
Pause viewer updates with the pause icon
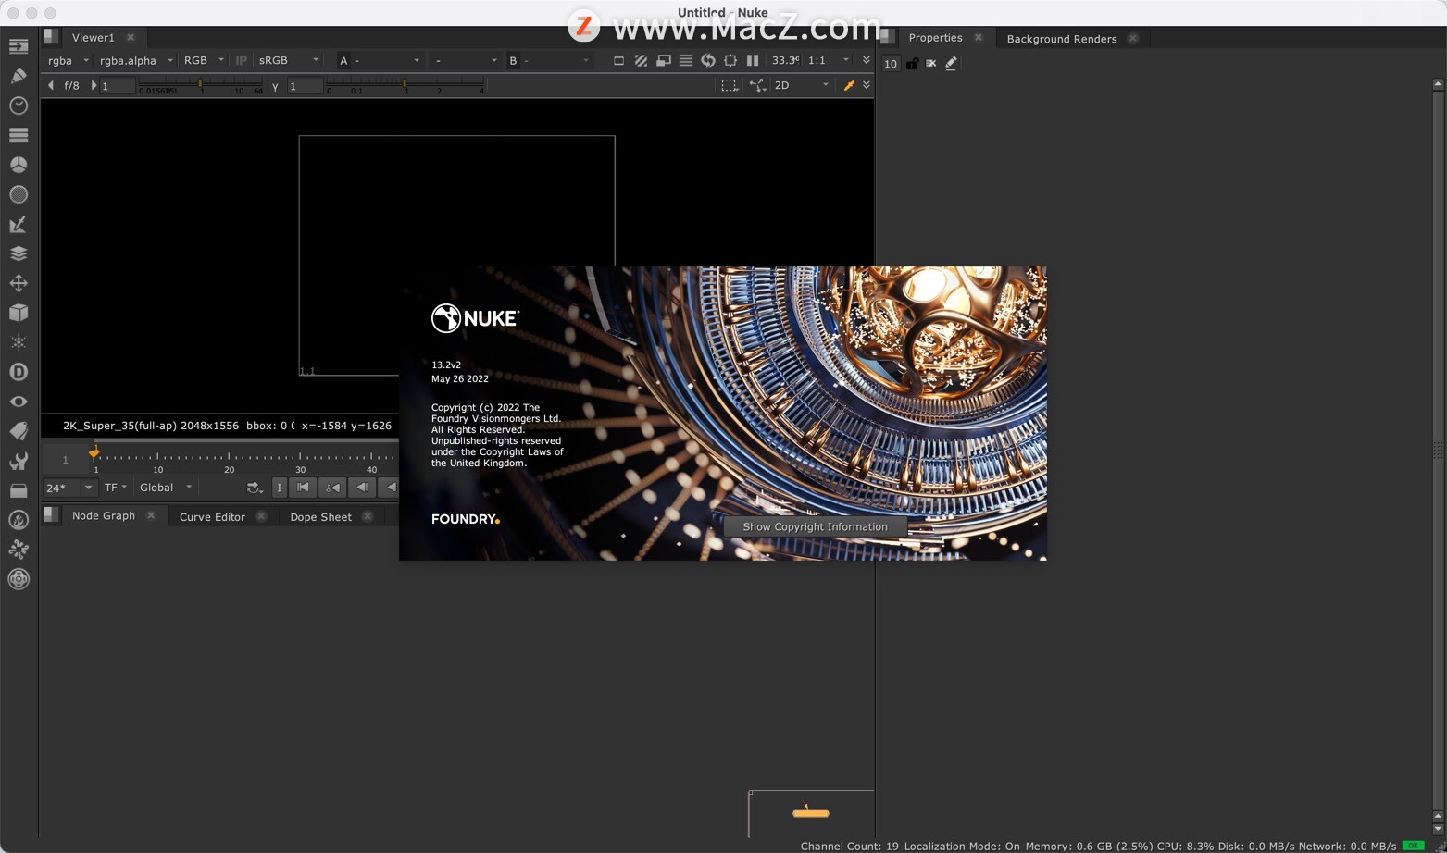click(751, 60)
